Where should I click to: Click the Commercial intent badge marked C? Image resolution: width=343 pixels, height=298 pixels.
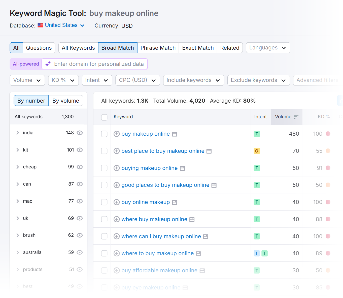pos(257,151)
